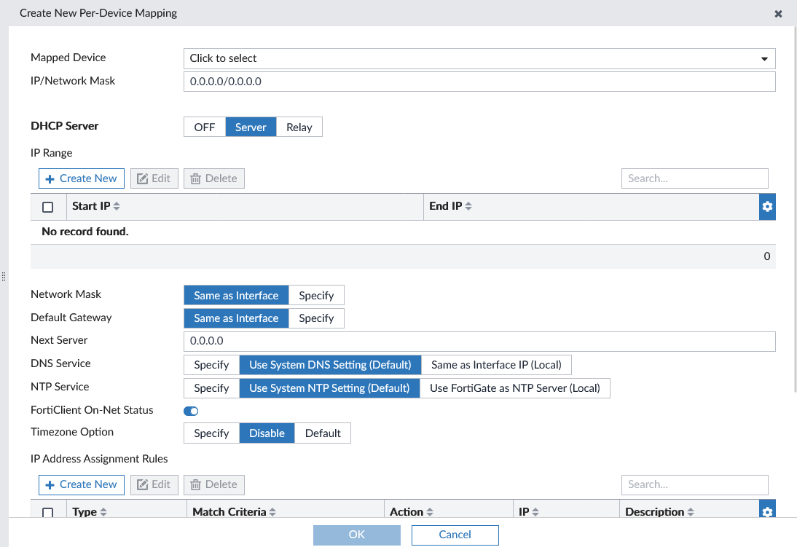Sort assignment rules by Match Criteria

pyautogui.click(x=272, y=512)
